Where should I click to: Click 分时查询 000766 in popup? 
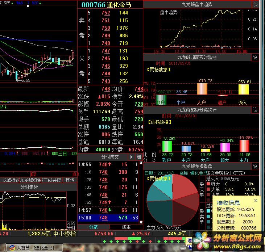[236, 228]
